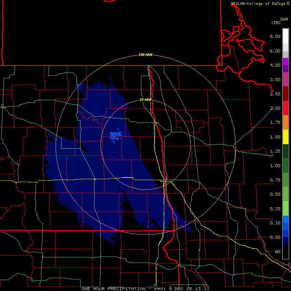Select the pink legend swatch near 3.00
This screenshot has height=291, width=291.
point(286,80)
